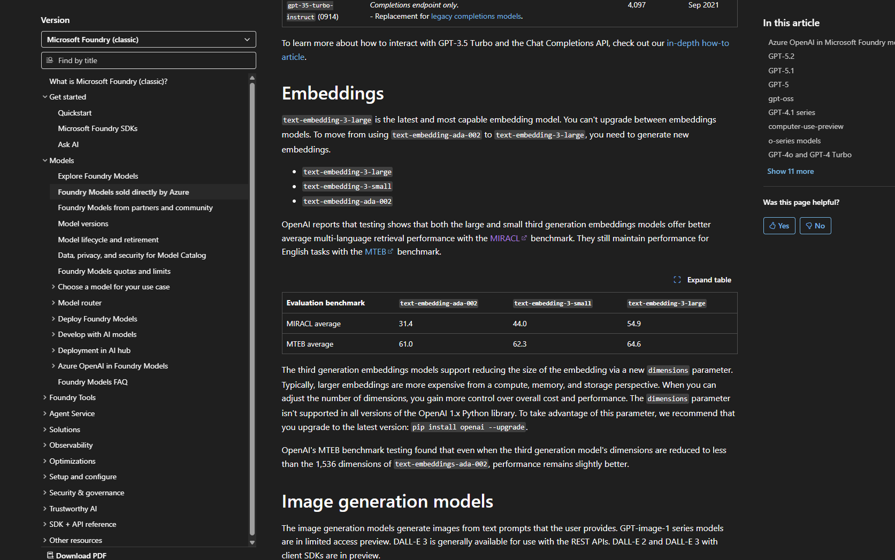Jump to GPT-5.2 in article outline
The height and width of the screenshot is (560, 895).
pyautogui.click(x=782, y=56)
